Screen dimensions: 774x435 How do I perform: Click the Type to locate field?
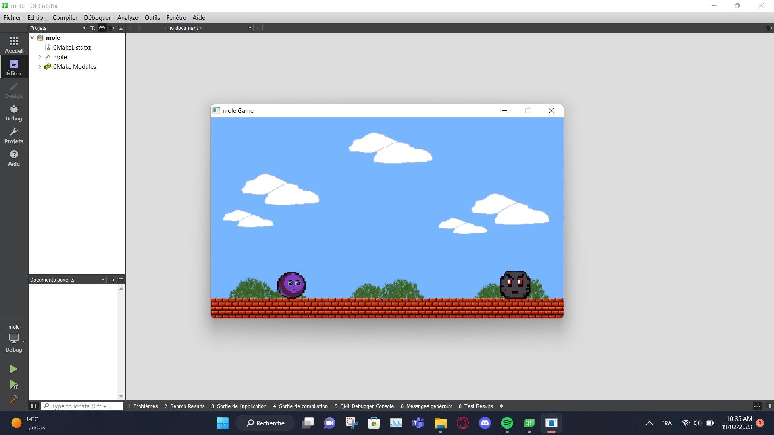click(x=82, y=406)
